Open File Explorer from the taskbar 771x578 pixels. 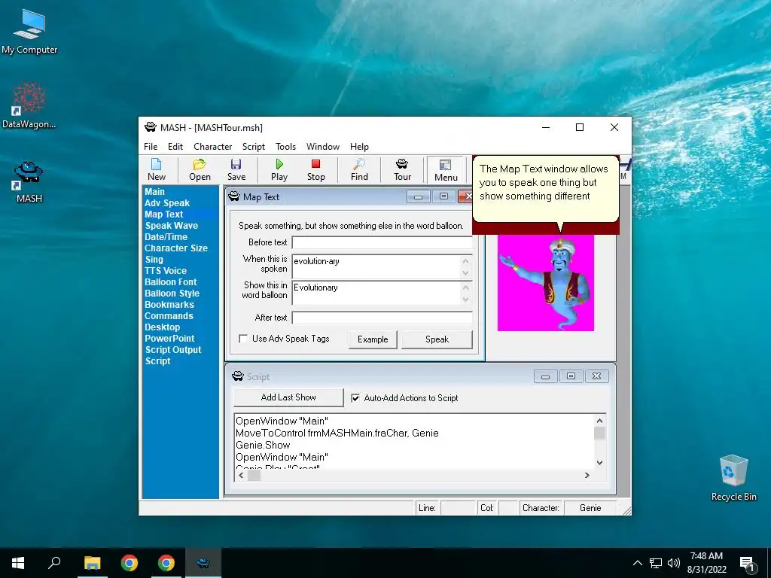(92, 563)
